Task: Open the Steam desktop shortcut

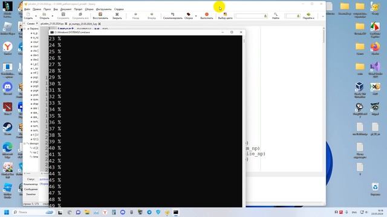Action: pos(8,129)
